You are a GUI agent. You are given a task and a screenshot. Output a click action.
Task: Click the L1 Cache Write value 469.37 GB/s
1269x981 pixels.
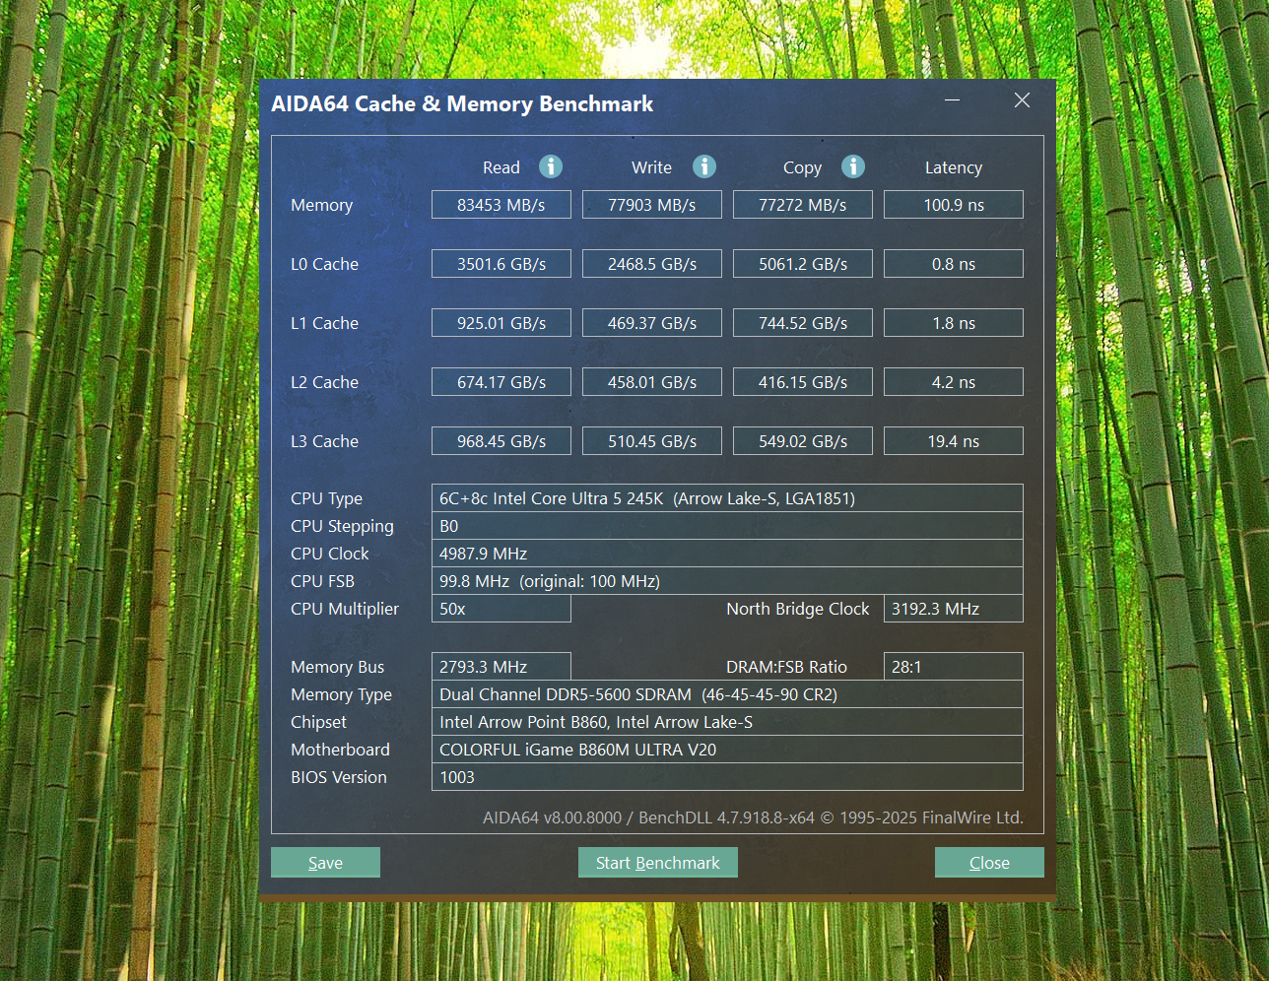[652, 323]
